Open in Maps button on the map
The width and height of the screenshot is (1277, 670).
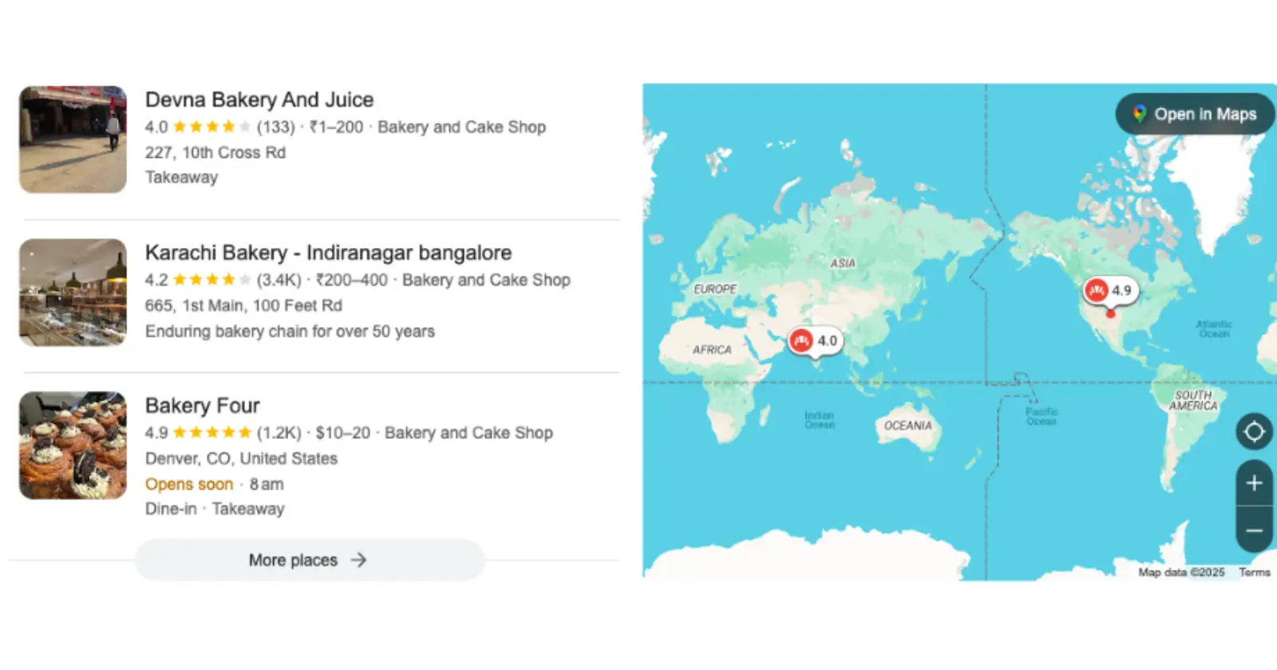pos(1195,114)
